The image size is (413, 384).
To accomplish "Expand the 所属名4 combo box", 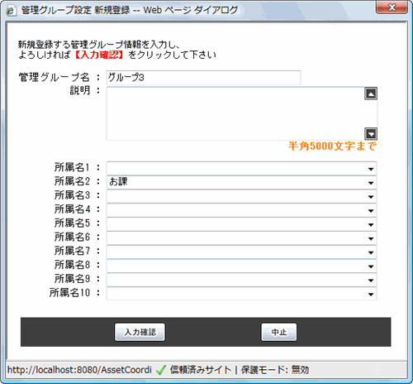I will [x=241, y=210].
